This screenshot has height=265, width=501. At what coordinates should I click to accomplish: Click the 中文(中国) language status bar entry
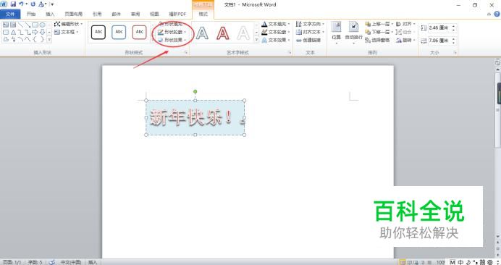click(70, 262)
